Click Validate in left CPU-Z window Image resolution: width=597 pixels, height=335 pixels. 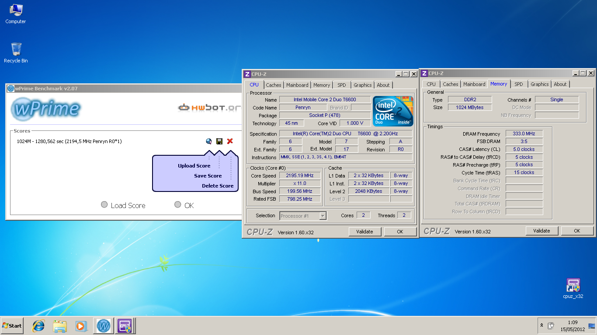coord(365,232)
